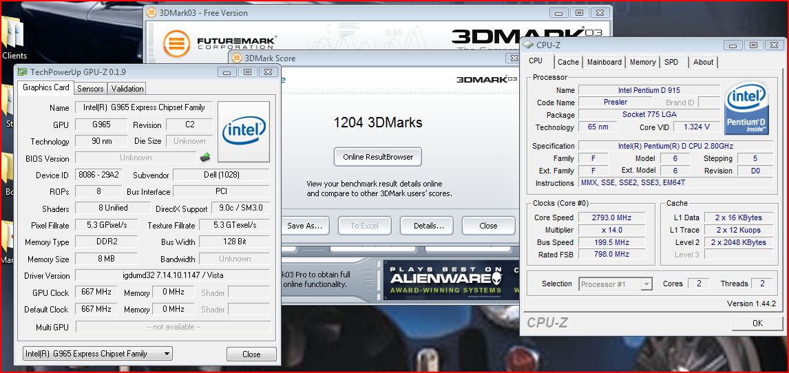The image size is (789, 373).
Task: Open the Online ResultBrowser
Action: [x=378, y=157]
